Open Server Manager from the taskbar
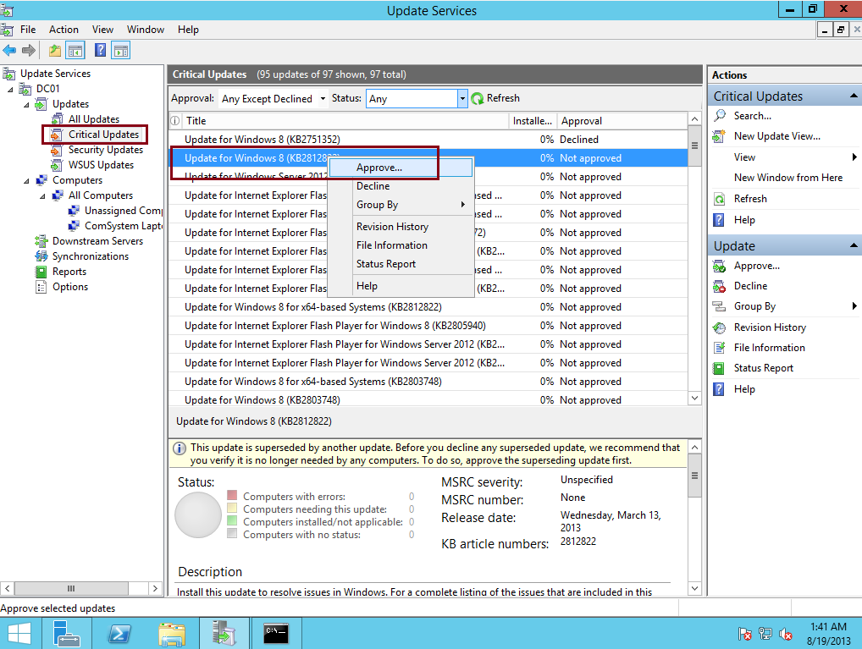Screen dimensions: 862x649 pos(67,633)
